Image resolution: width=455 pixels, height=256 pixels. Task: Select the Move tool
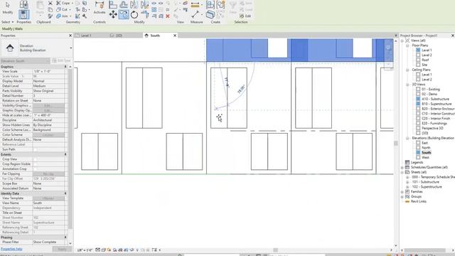tap(113, 14)
